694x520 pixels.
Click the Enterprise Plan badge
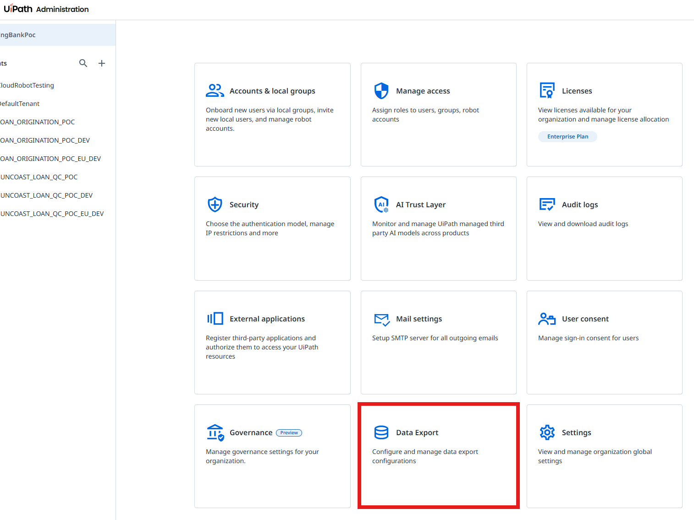pyautogui.click(x=567, y=137)
